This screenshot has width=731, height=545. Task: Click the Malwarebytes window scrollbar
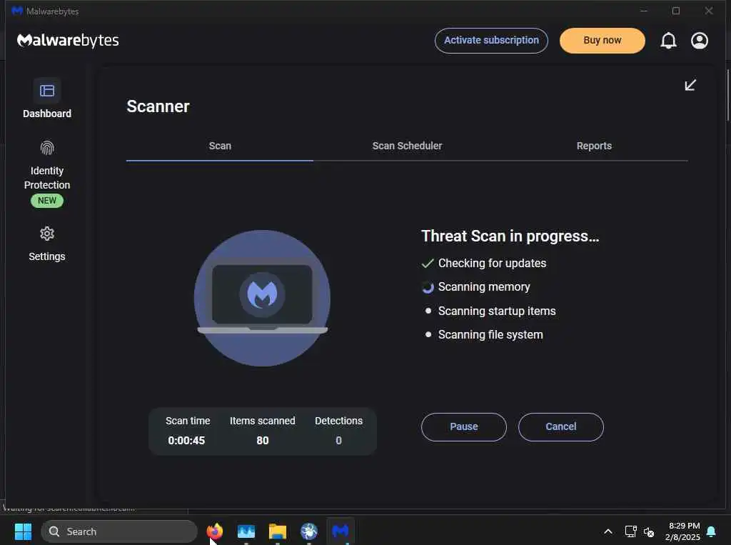click(x=727, y=95)
